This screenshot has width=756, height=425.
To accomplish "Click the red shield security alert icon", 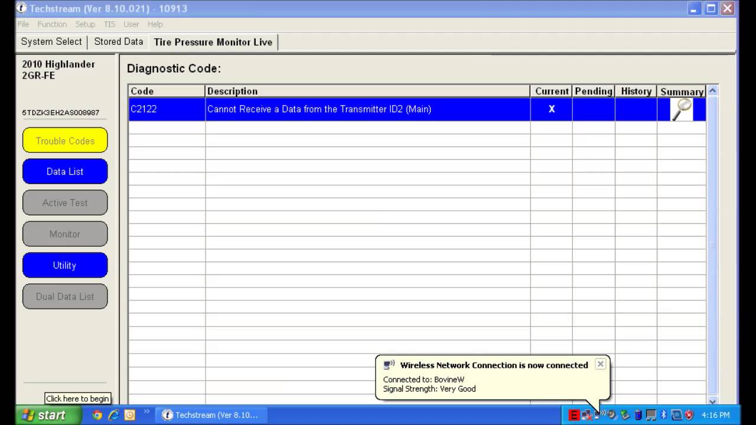I will pyautogui.click(x=689, y=415).
